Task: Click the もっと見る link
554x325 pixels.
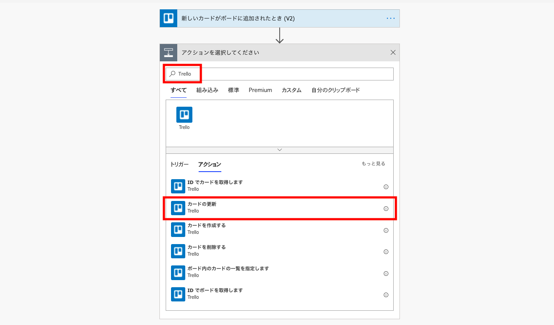Action: click(373, 164)
